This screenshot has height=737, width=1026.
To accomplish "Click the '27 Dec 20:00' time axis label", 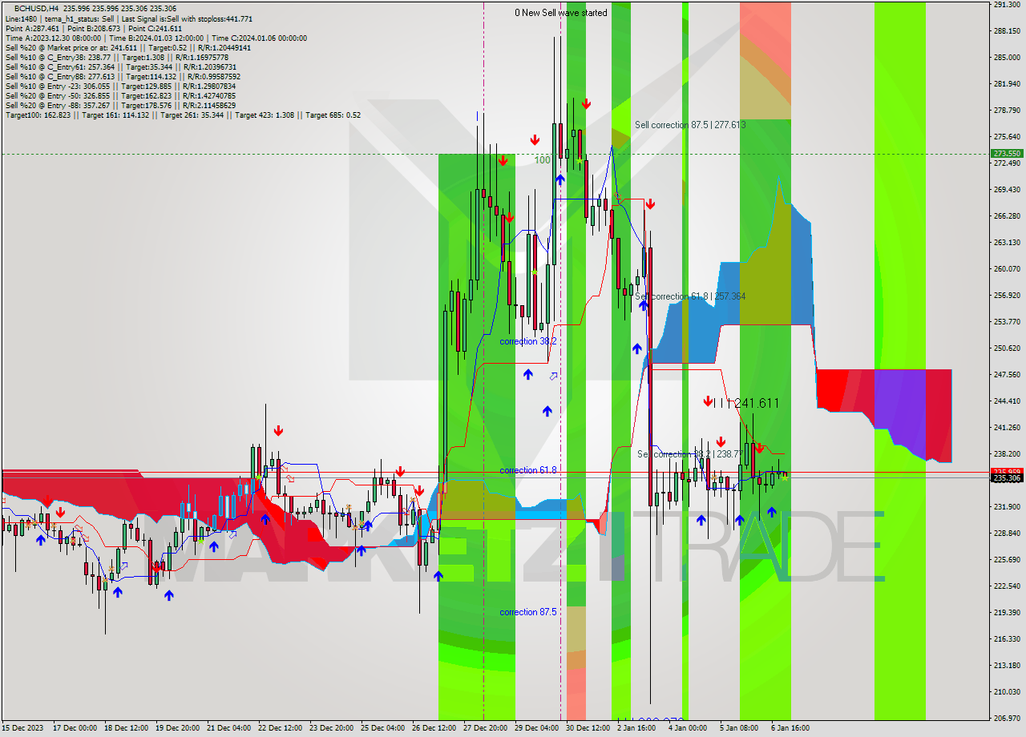I will 485,729.
